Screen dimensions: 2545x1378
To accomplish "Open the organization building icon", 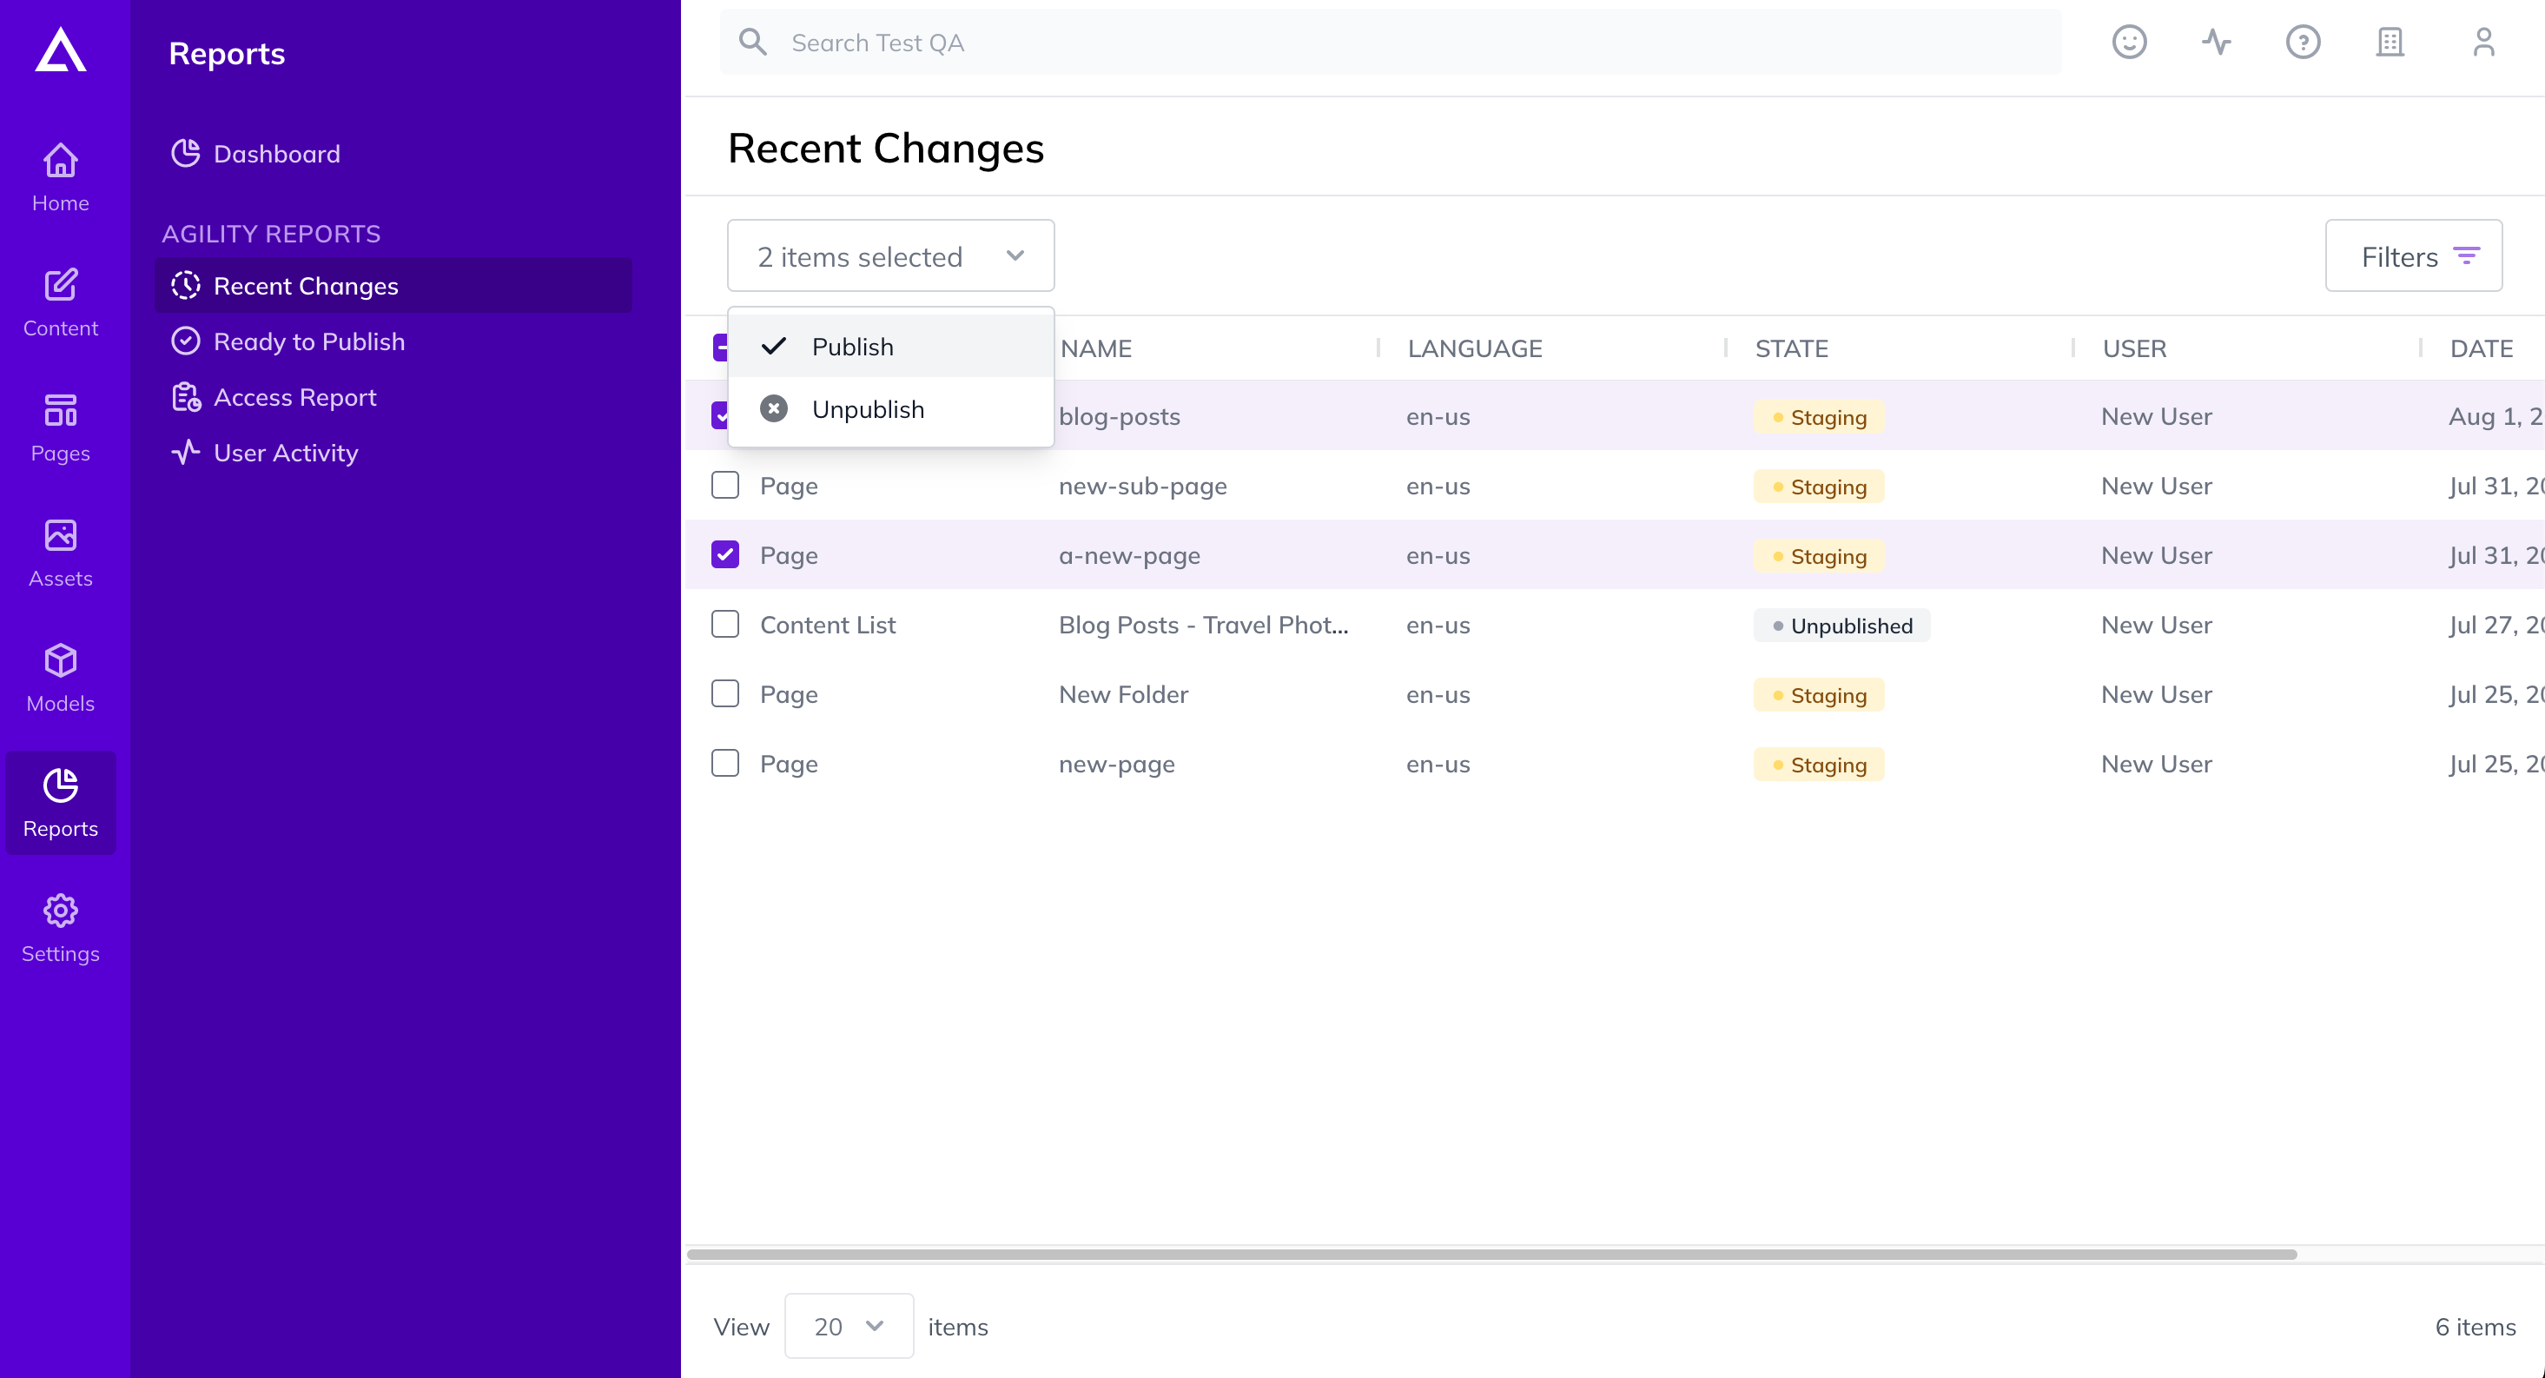I will point(2389,42).
